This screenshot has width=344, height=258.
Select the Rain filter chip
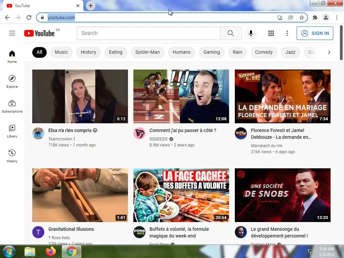pyautogui.click(x=238, y=52)
